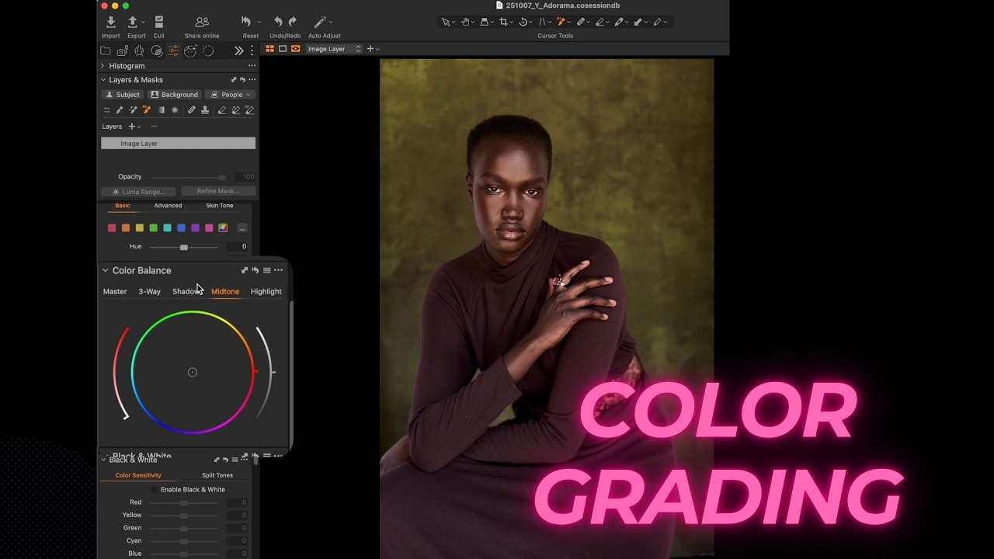This screenshot has height=559, width=994.
Task: Open the Skin Tone tab
Action: [219, 206]
